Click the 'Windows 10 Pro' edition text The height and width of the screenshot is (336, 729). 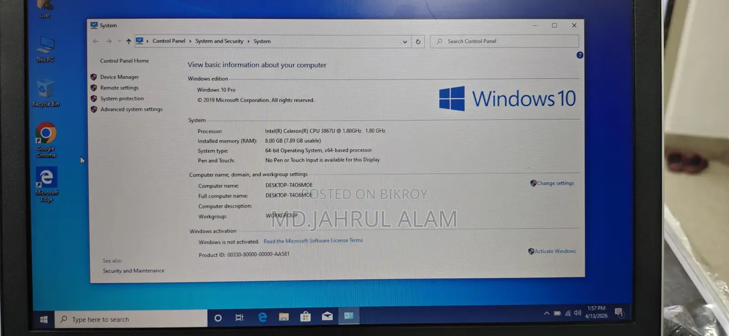[216, 90]
